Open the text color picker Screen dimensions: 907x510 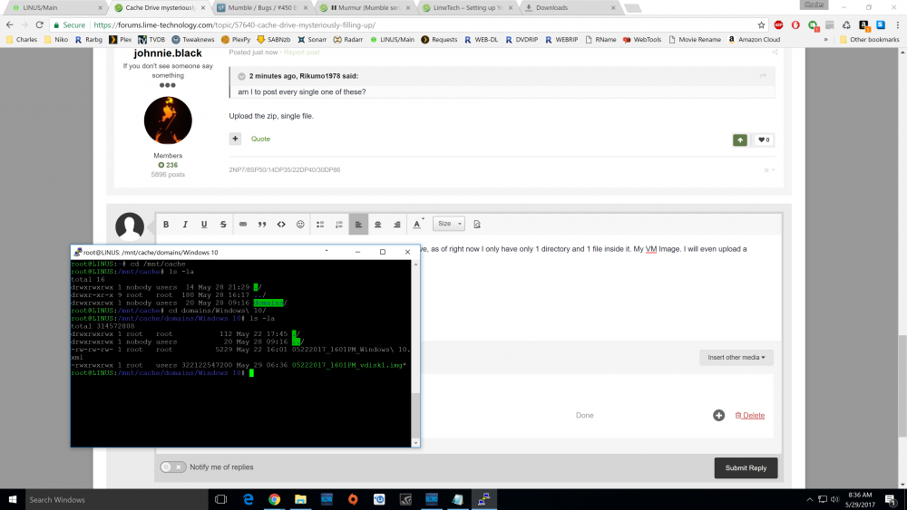tap(417, 224)
